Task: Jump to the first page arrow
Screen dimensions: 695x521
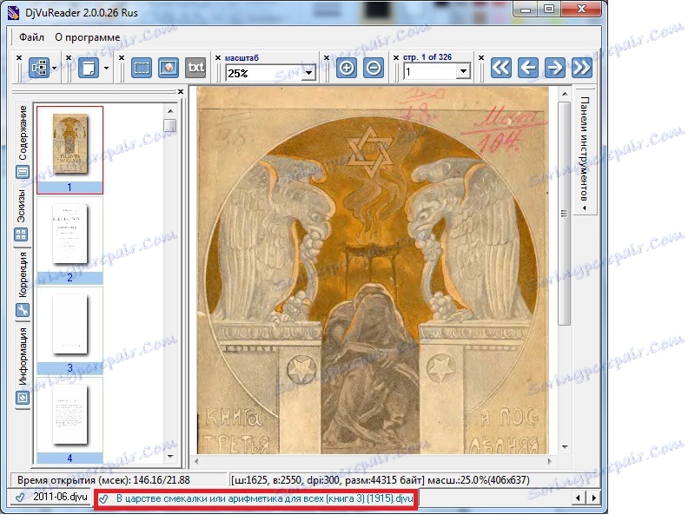Action: [x=501, y=69]
